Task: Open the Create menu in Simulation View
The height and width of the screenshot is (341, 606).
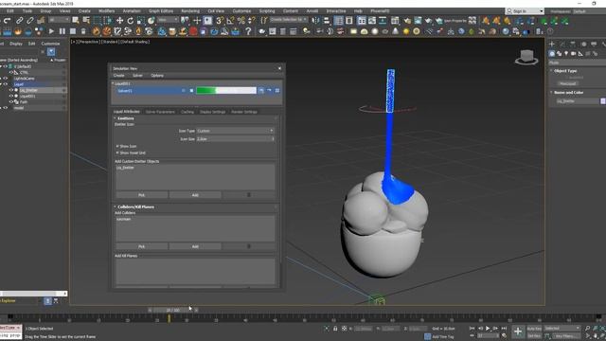Action: (118, 76)
